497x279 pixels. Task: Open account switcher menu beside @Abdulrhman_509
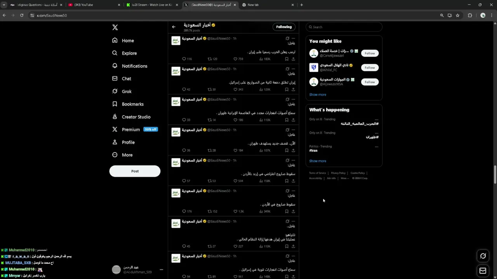161,270
